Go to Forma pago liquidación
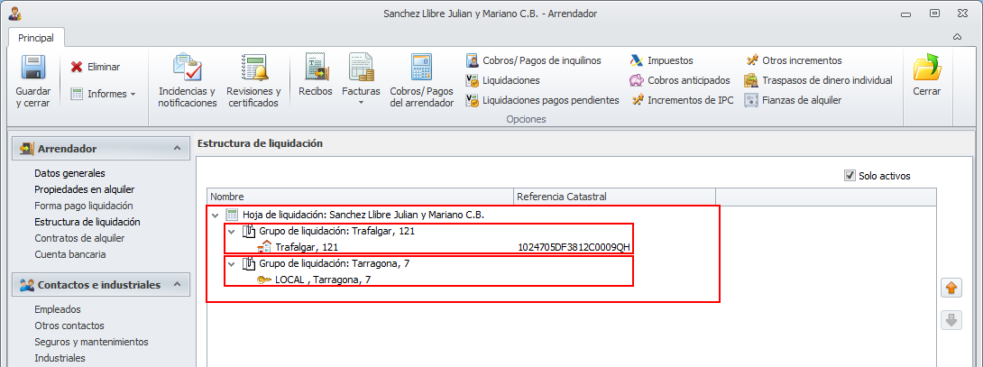 (x=83, y=206)
